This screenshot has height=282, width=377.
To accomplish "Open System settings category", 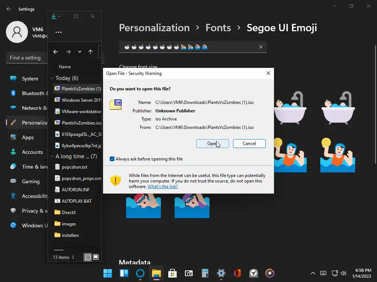I will tap(27, 79).
